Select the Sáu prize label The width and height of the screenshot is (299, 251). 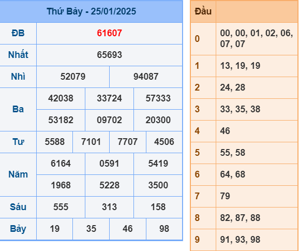[x=18, y=207]
